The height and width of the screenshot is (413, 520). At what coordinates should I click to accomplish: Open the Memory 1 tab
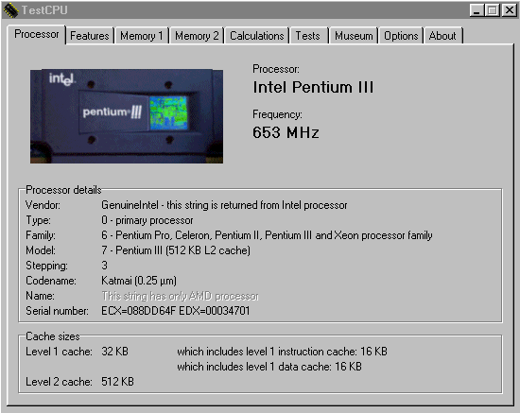coord(142,36)
